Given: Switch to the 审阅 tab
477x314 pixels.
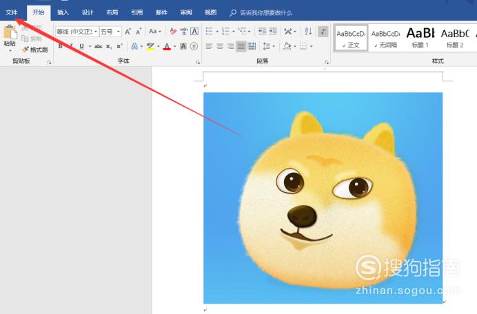Looking at the screenshot, I should [x=186, y=12].
